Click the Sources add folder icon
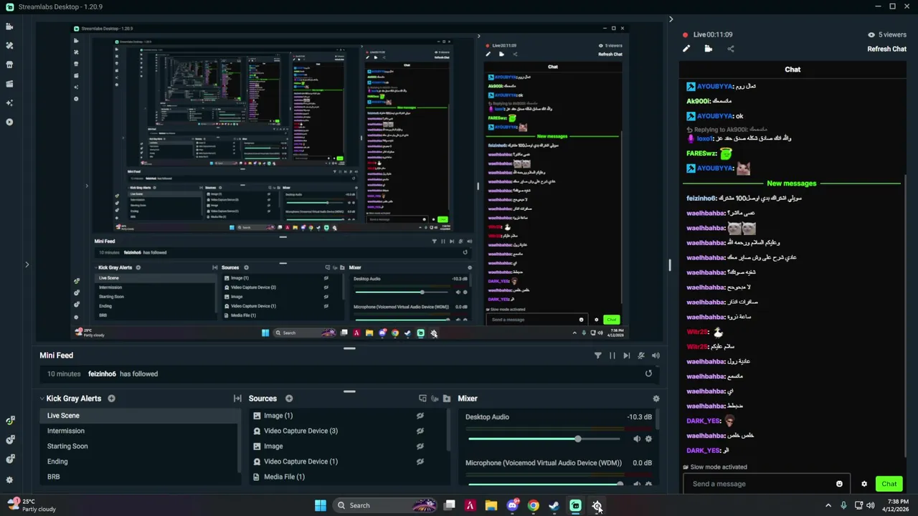The image size is (918, 516). coord(447,398)
